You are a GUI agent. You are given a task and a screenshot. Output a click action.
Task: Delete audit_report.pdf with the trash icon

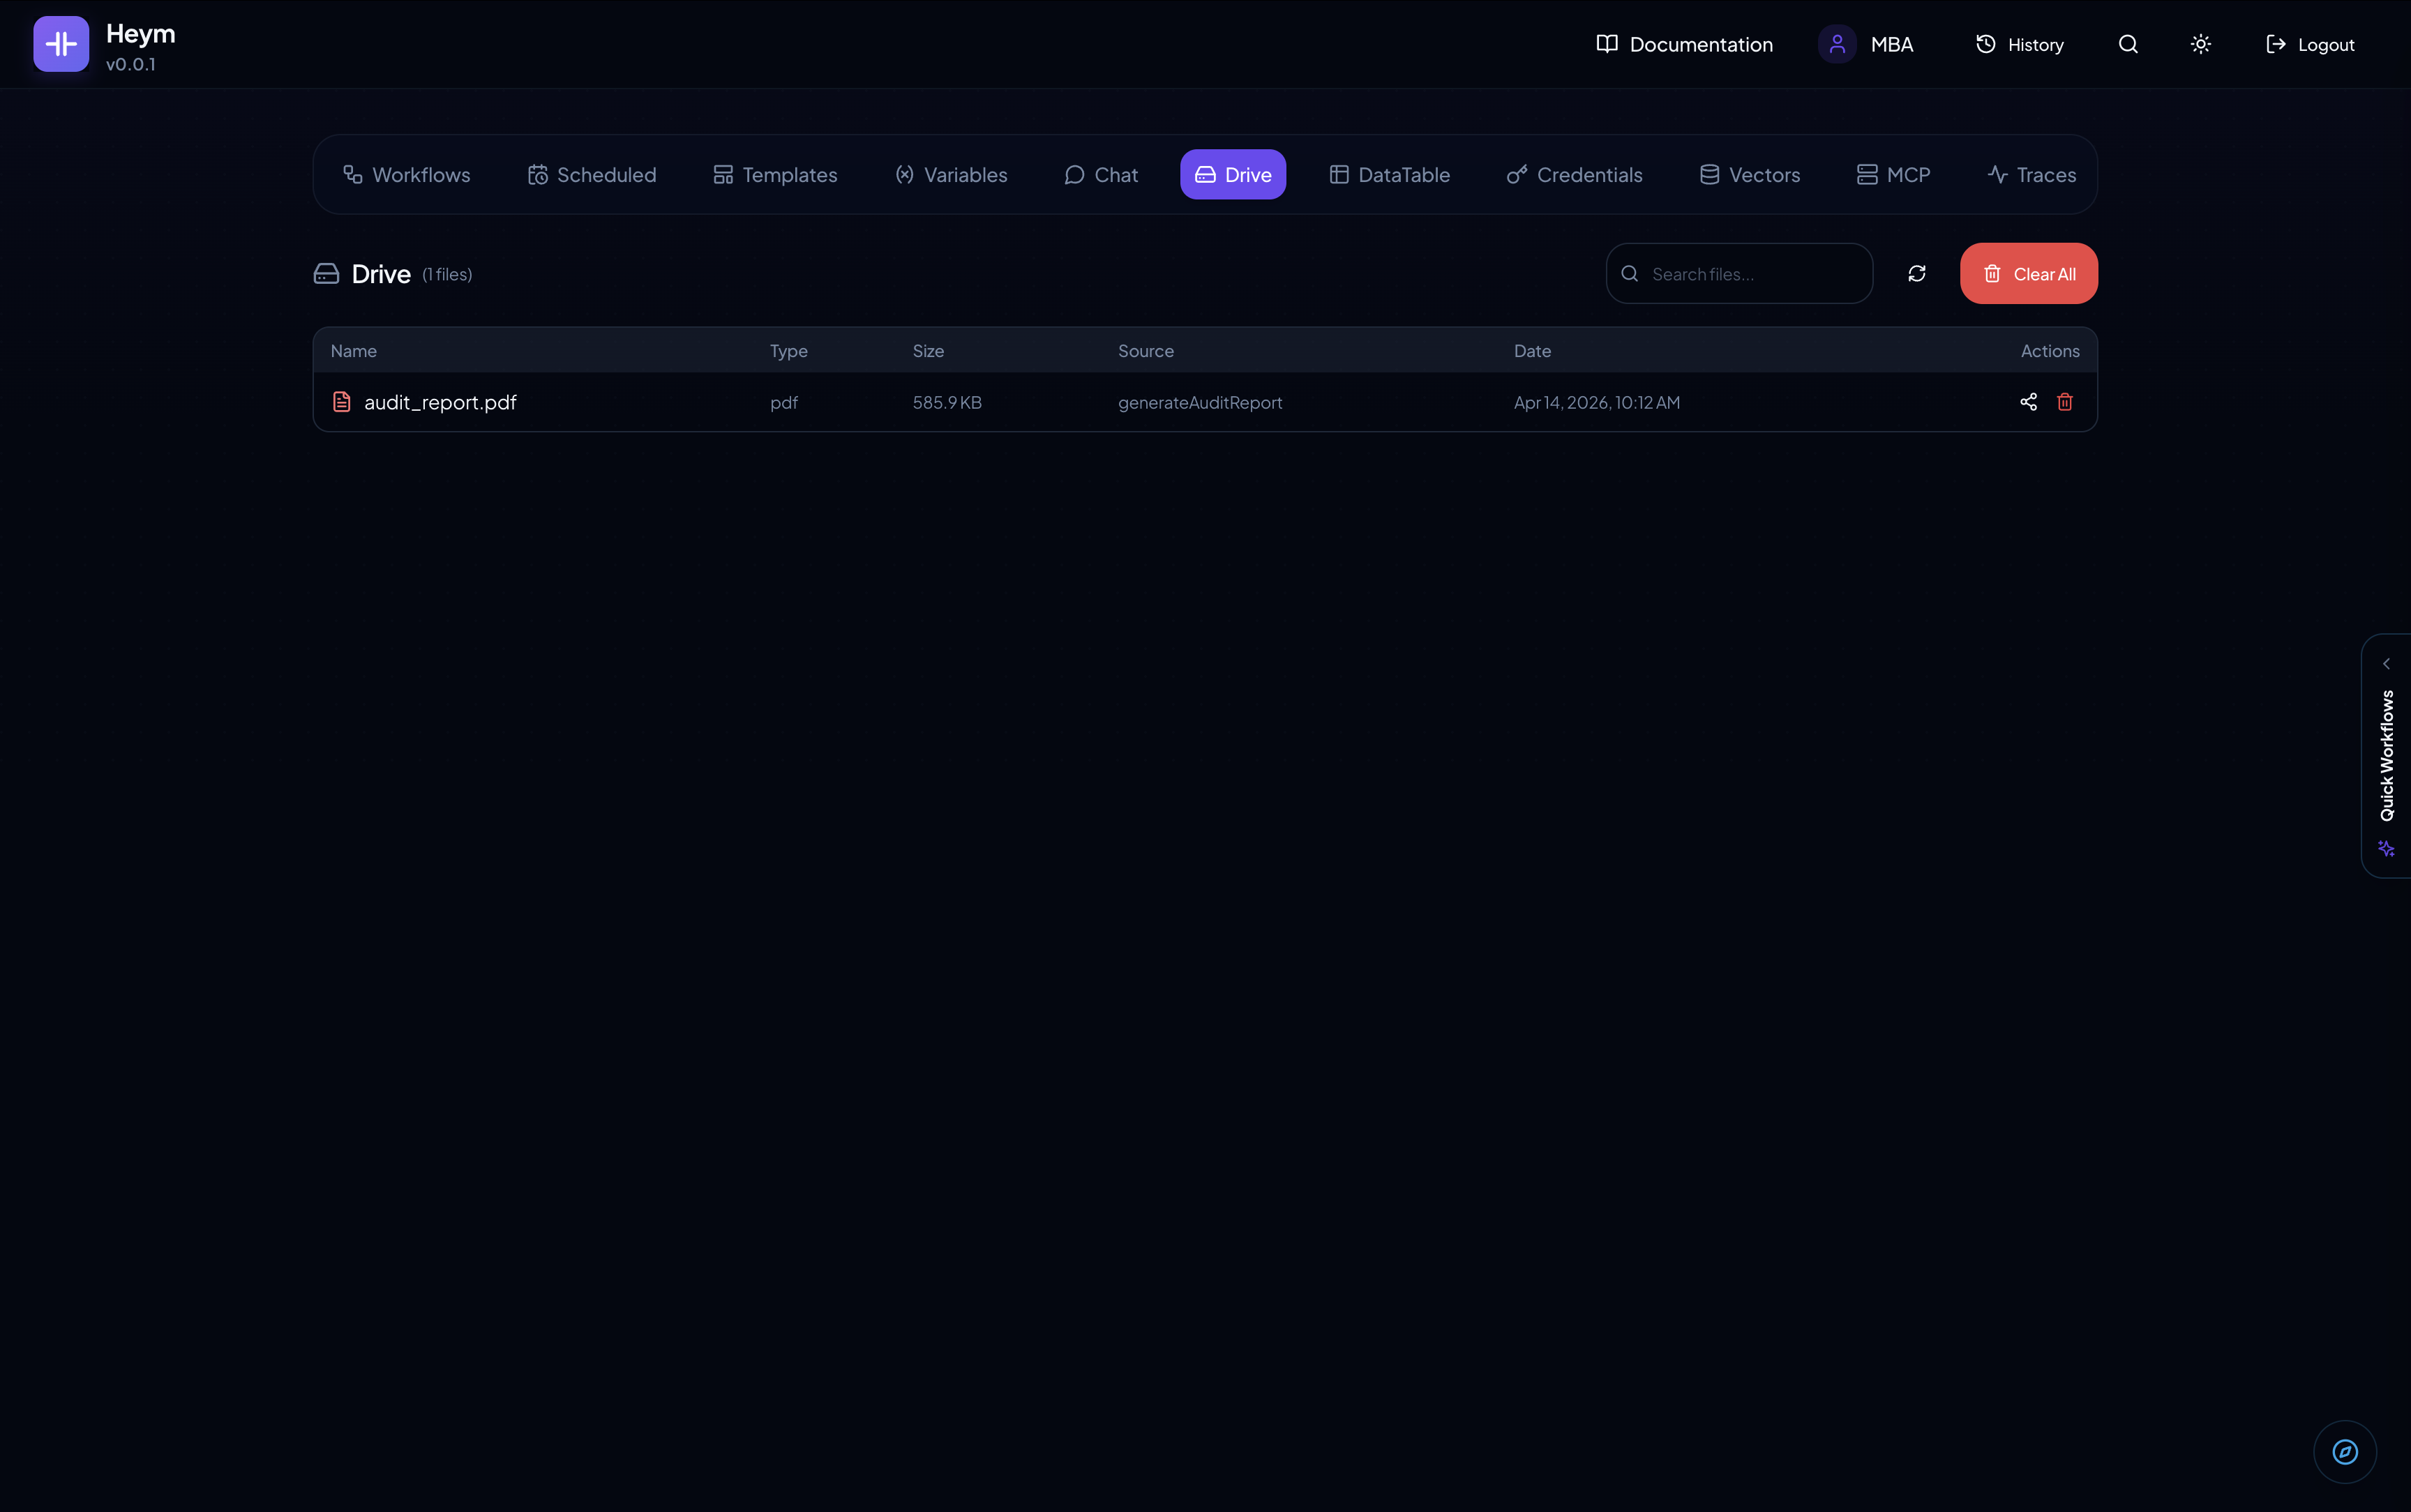click(x=2066, y=402)
